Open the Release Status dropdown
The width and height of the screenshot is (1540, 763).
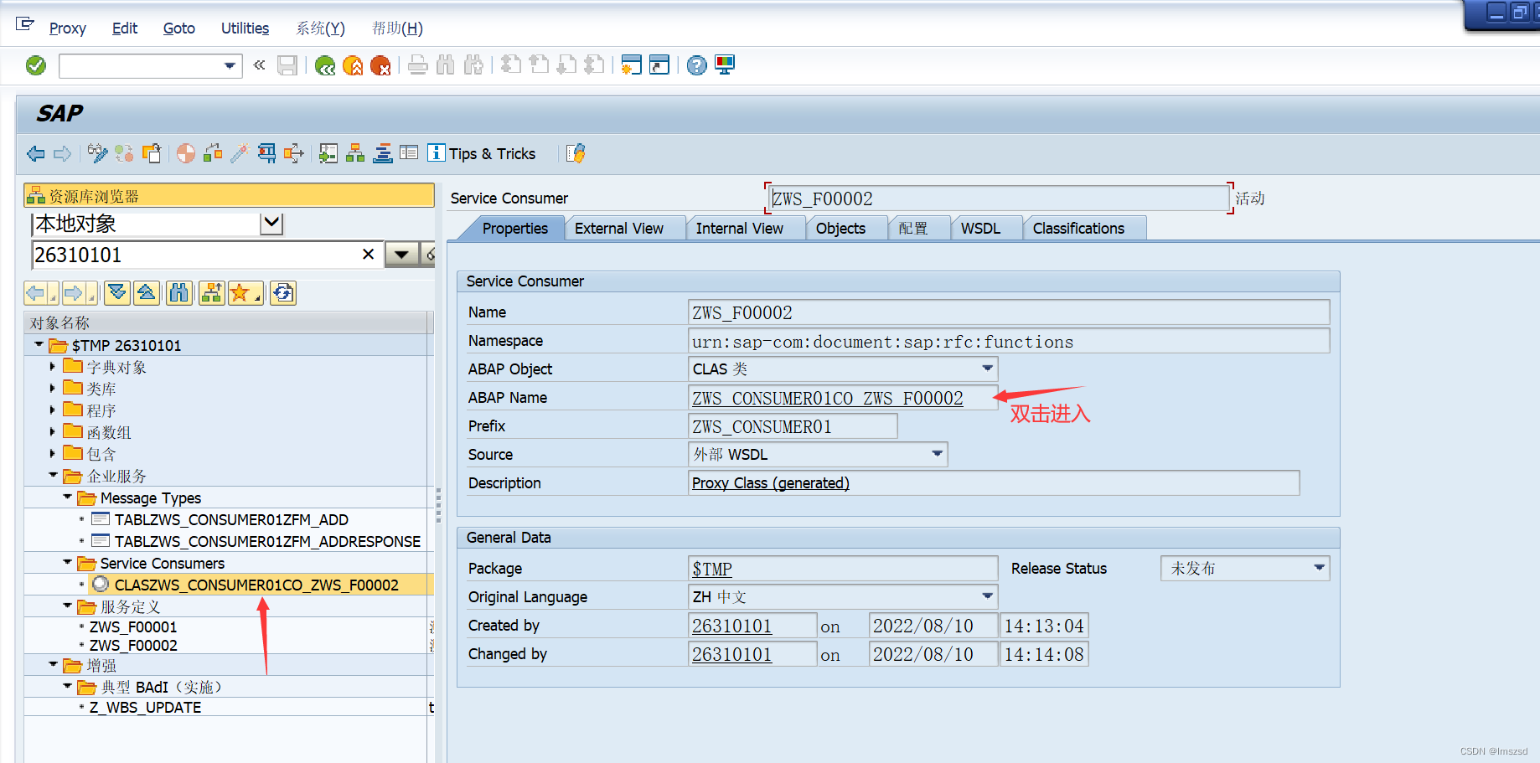pyautogui.click(x=1319, y=568)
